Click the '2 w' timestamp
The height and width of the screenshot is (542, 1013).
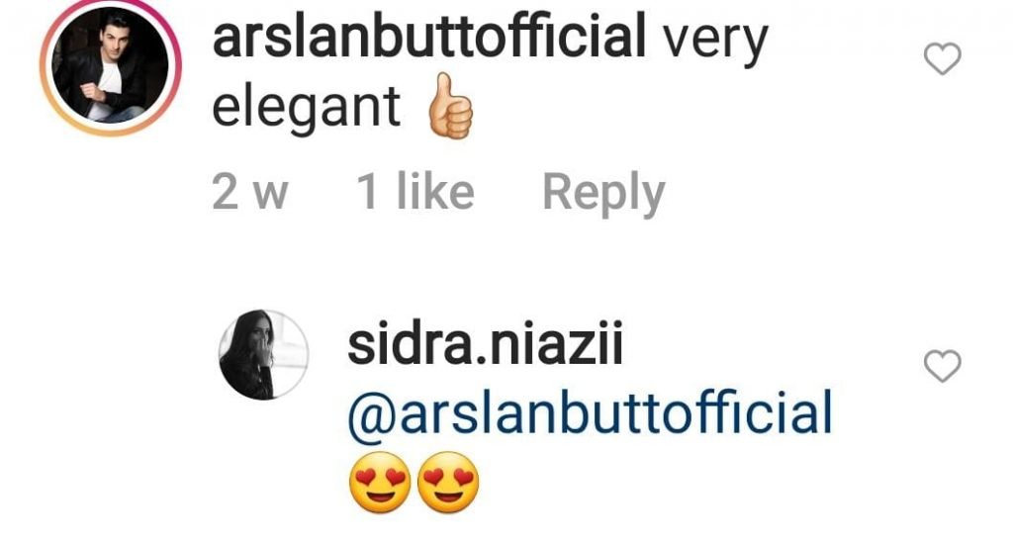(249, 192)
